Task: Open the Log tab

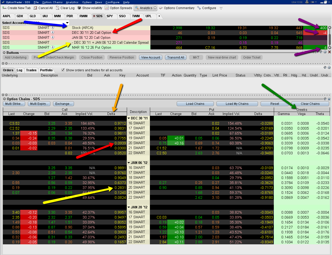Action: pyautogui.click(x=19, y=70)
